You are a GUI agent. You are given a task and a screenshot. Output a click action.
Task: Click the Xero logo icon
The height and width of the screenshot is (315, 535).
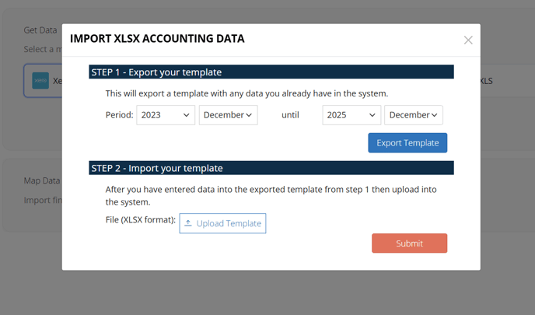click(40, 81)
